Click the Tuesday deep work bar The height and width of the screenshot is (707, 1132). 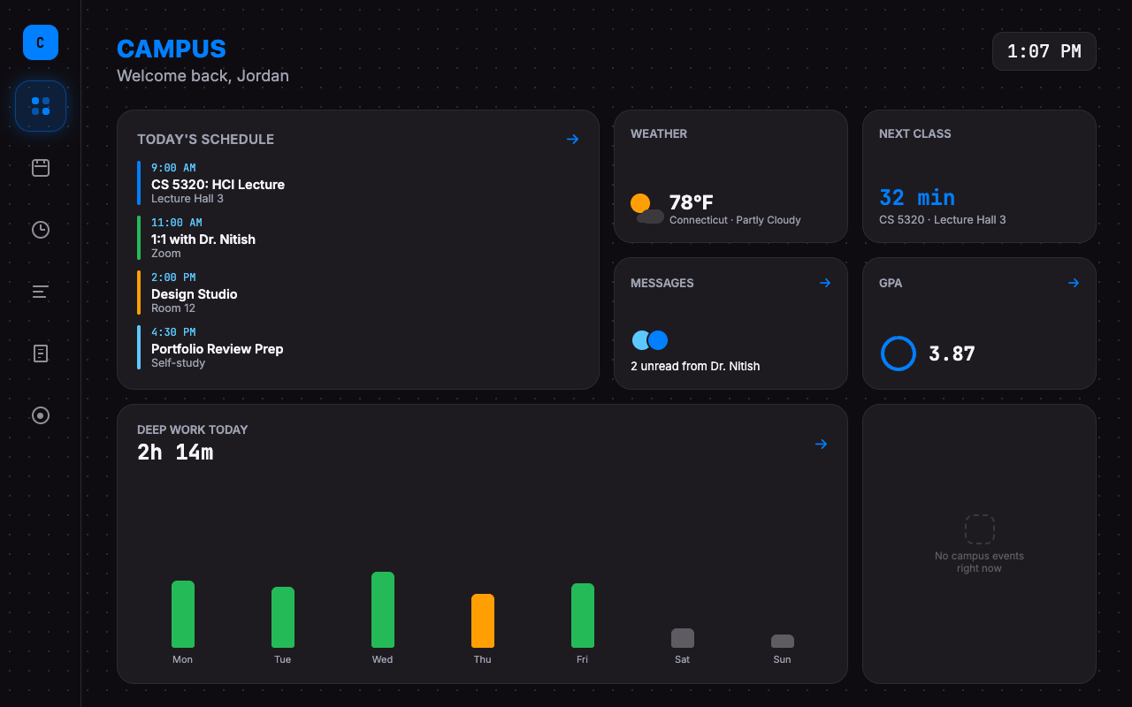[x=283, y=617]
